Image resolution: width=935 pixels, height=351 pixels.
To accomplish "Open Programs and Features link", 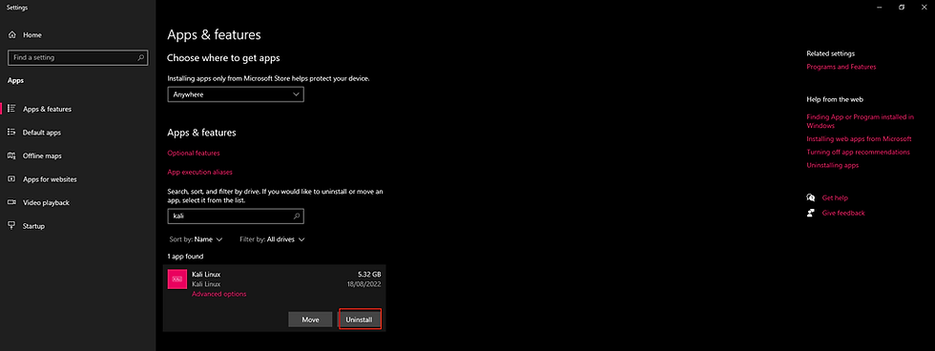I will click(x=841, y=67).
